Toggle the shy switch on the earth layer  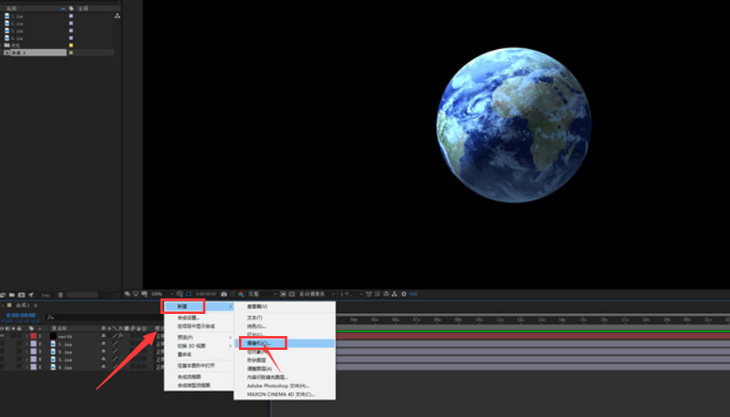[x=103, y=336]
